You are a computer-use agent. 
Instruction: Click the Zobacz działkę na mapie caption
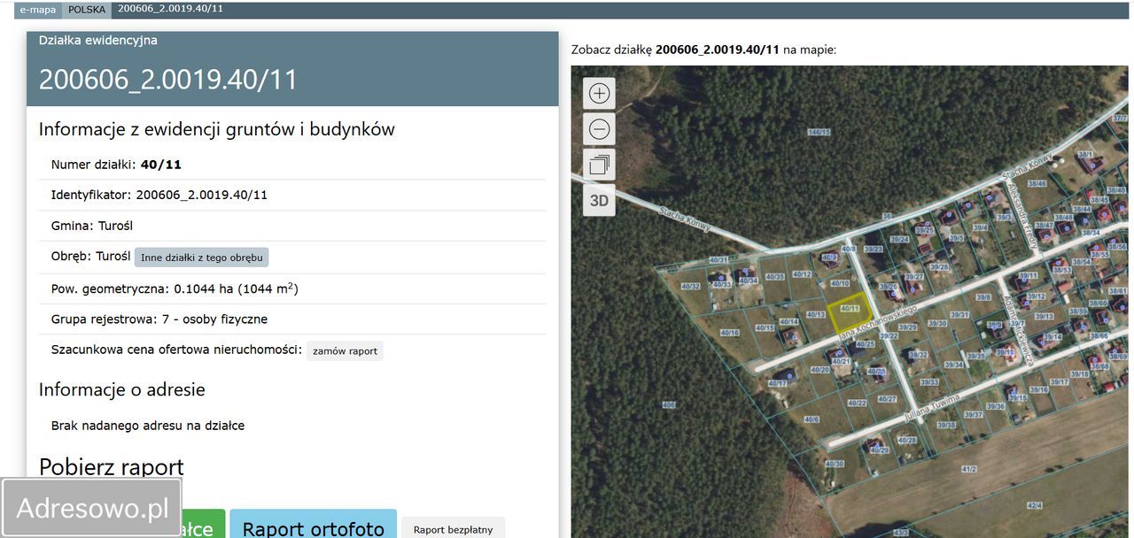tap(703, 50)
